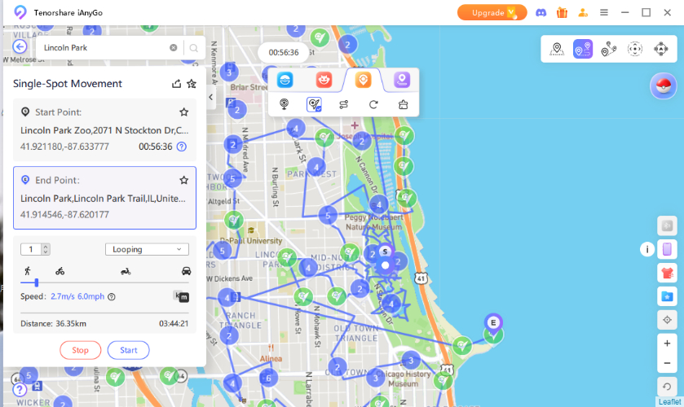Open the gift box icon
Image resolution: width=684 pixels, height=407 pixels.
(562, 13)
